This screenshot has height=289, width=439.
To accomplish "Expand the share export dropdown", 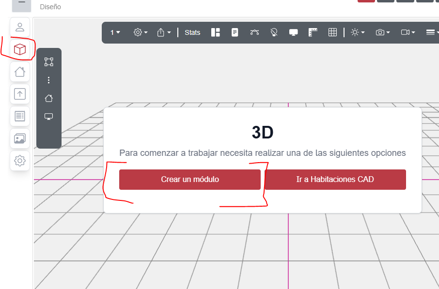I will pos(164,32).
